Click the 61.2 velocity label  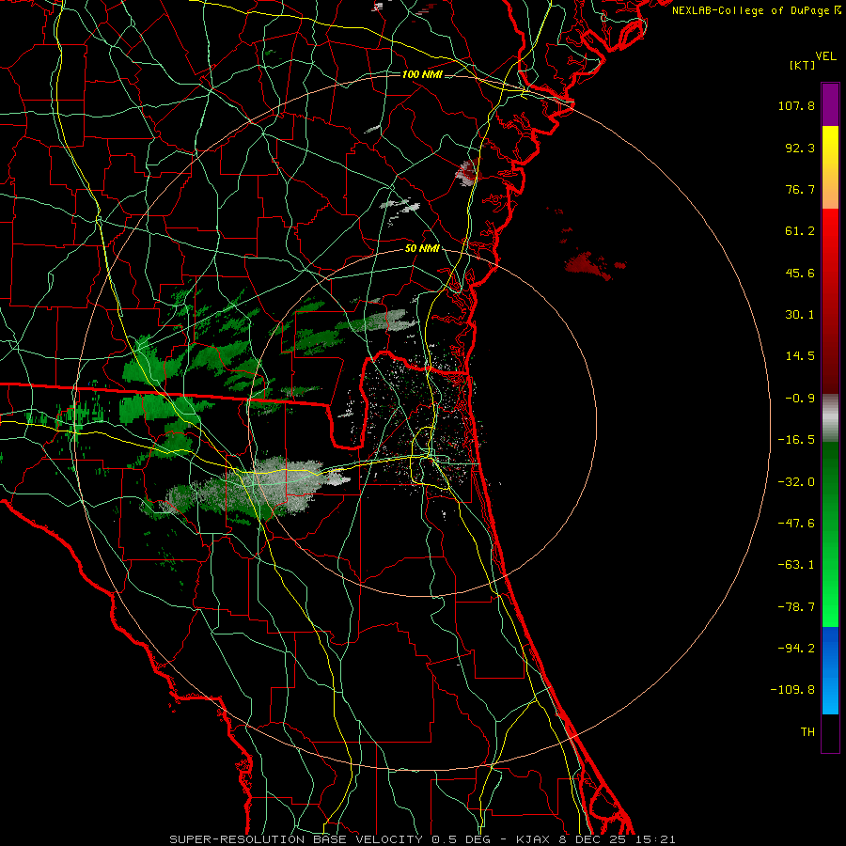coord(800,231)
